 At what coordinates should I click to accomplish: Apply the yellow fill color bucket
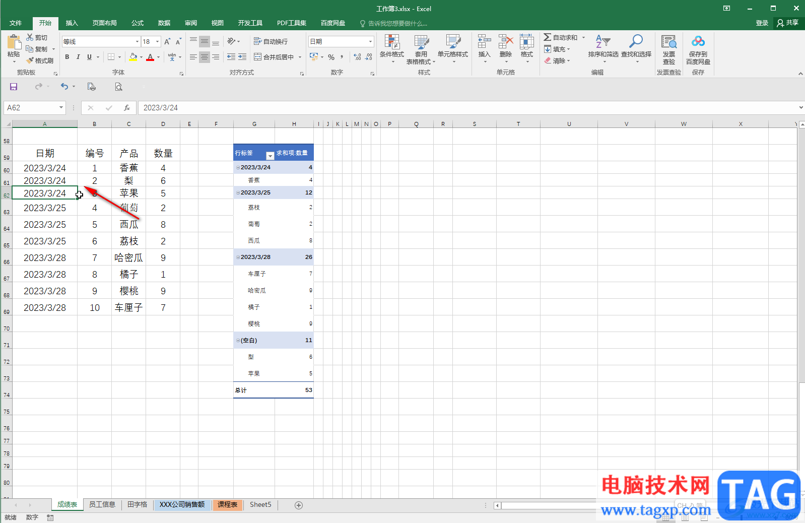tap(133, 57)
